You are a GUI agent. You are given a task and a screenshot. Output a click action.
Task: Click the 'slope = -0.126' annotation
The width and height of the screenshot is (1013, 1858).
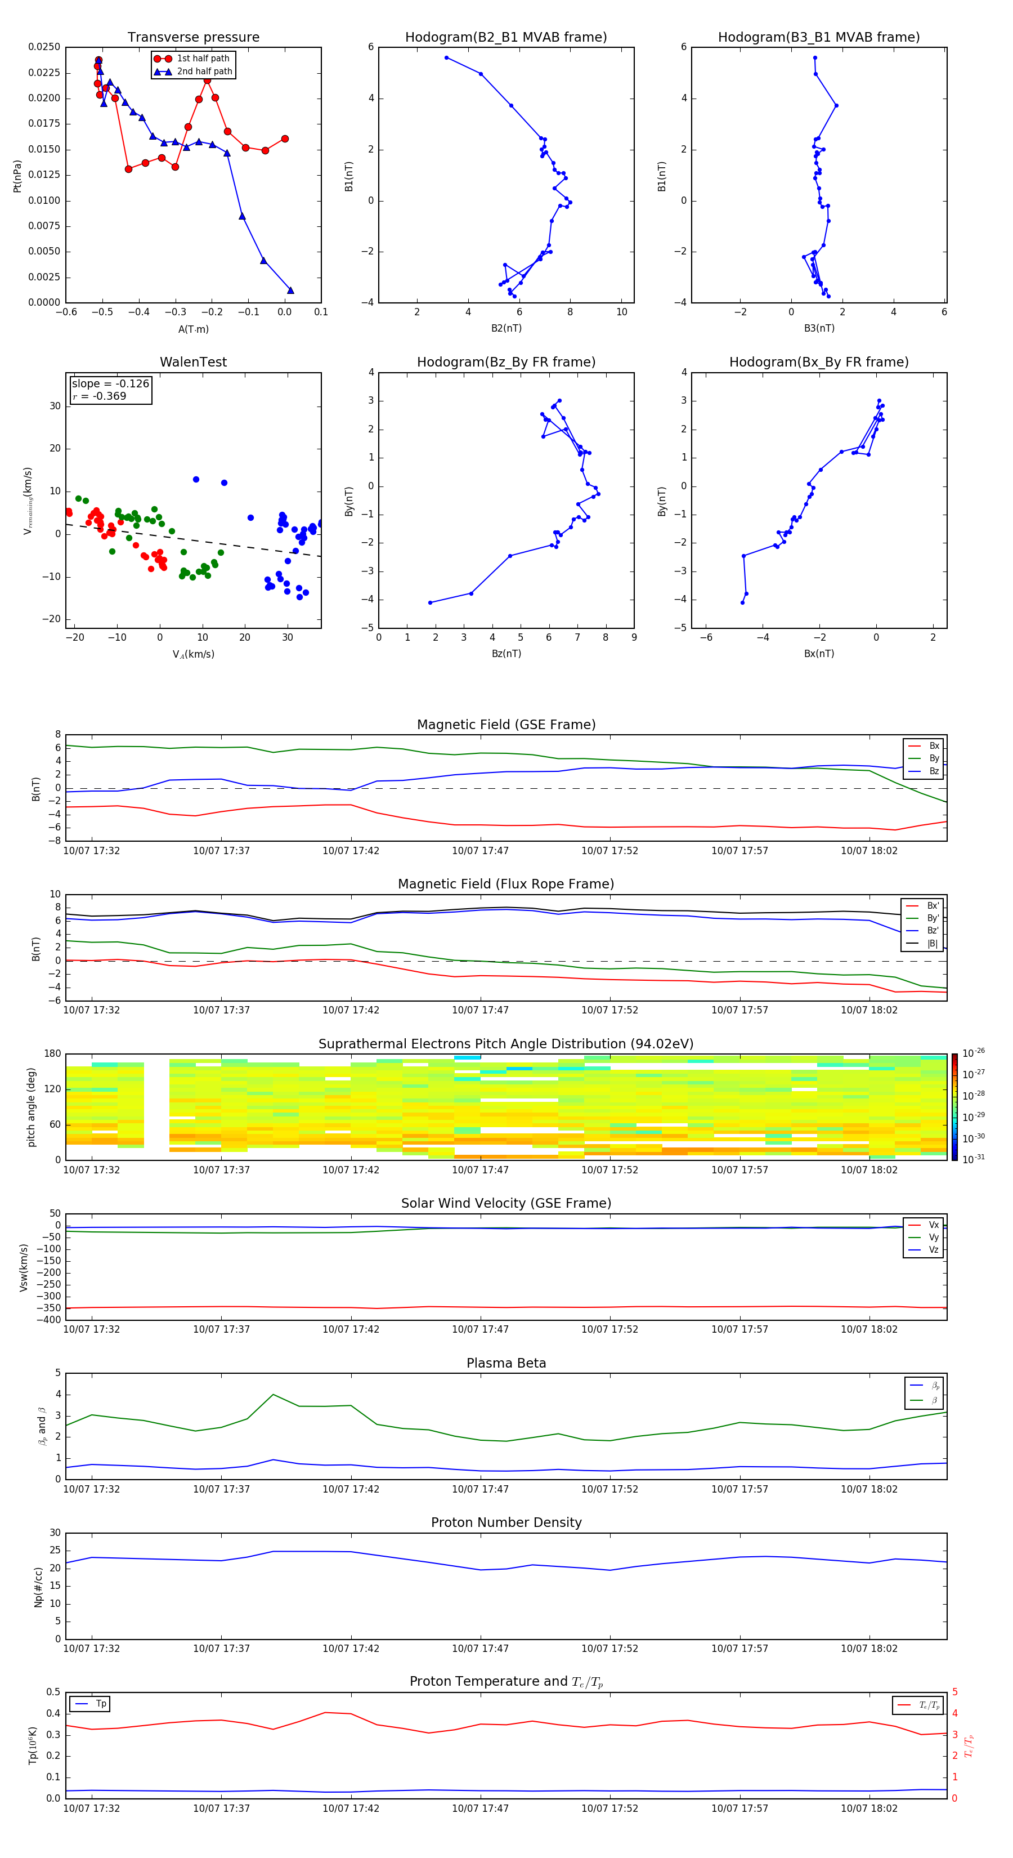(x=110, y=384)
